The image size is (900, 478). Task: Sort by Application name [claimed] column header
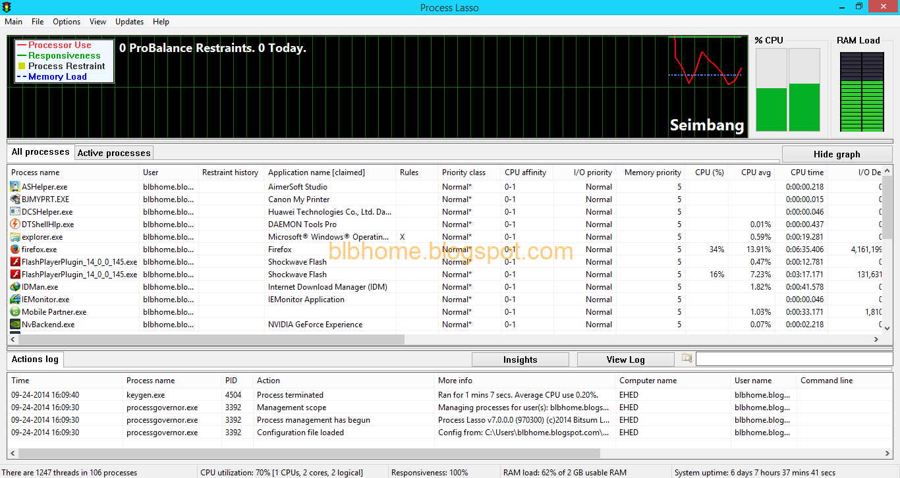tap(330, 173)
